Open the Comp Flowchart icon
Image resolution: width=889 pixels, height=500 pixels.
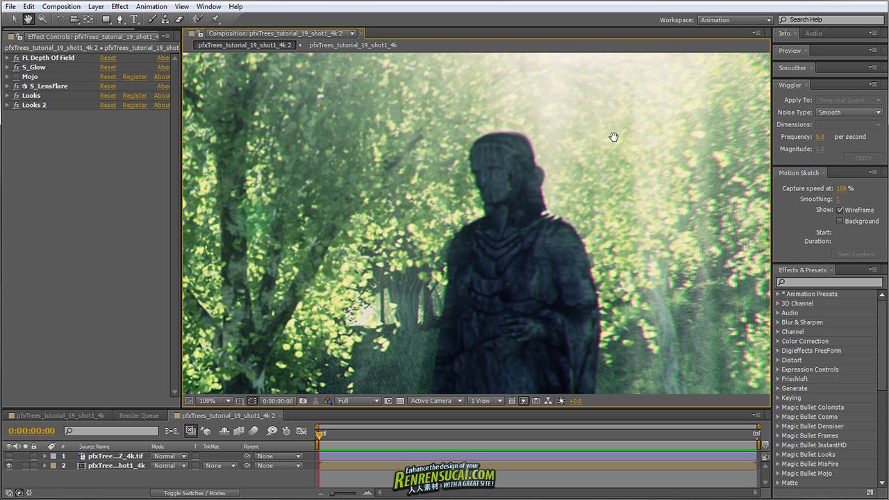pyautogui.click(x=549, y=401)
